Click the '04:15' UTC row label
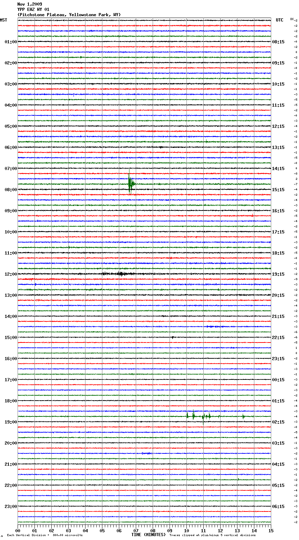 278,464
